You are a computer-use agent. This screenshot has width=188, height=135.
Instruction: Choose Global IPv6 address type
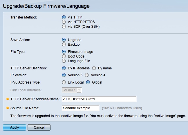(x=88, y=82)
